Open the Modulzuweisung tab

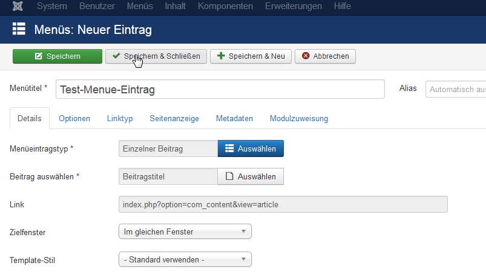click(299, 118)
